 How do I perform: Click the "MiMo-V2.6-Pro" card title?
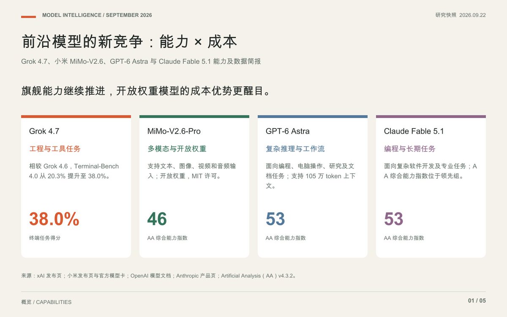pos(174,131)
